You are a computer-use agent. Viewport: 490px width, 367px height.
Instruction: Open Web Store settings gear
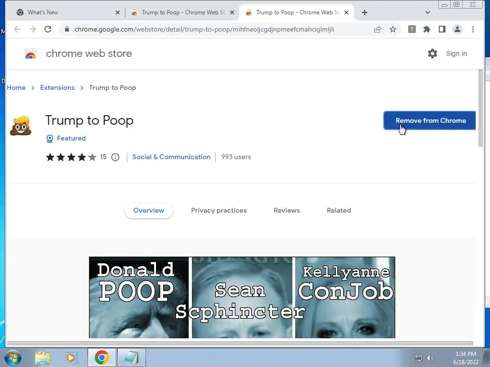[x=433, y=54]
